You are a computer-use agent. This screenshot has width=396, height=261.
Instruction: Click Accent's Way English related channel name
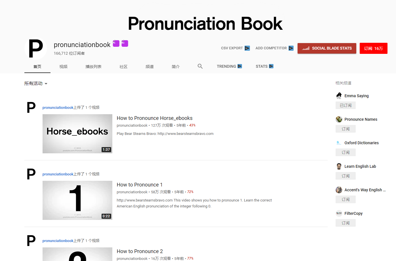coord(365,190)
